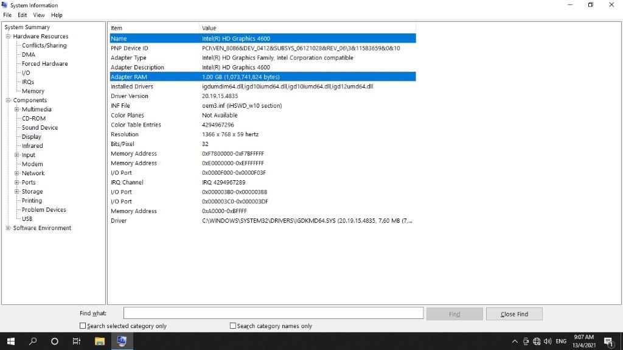Select the PNP Device ID row
The height and width of the screenshot is (350, 623).
coord(263,48)
